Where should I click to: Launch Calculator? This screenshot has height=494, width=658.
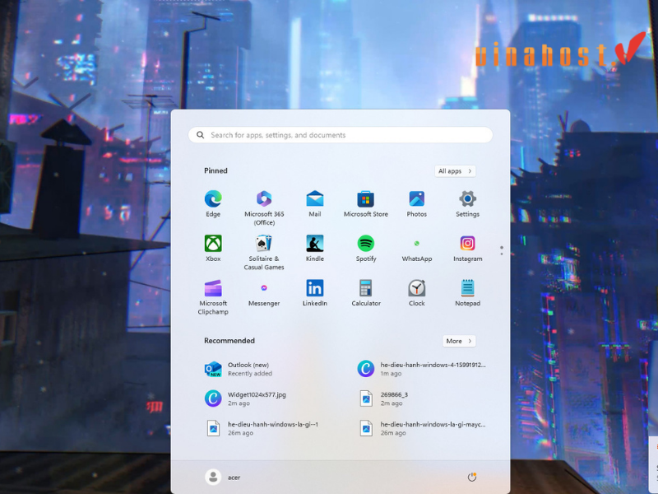pos(366,293)
